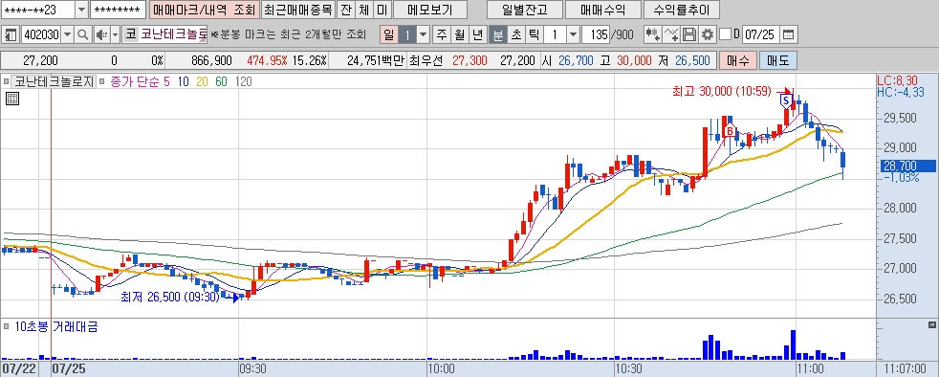Click the save chart floppy disk icon

point(689,34)
